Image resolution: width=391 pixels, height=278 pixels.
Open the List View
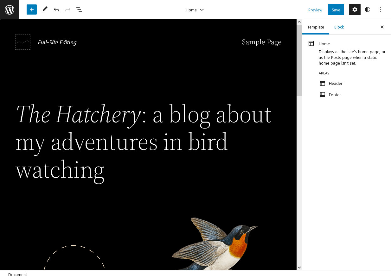(79, 9)
